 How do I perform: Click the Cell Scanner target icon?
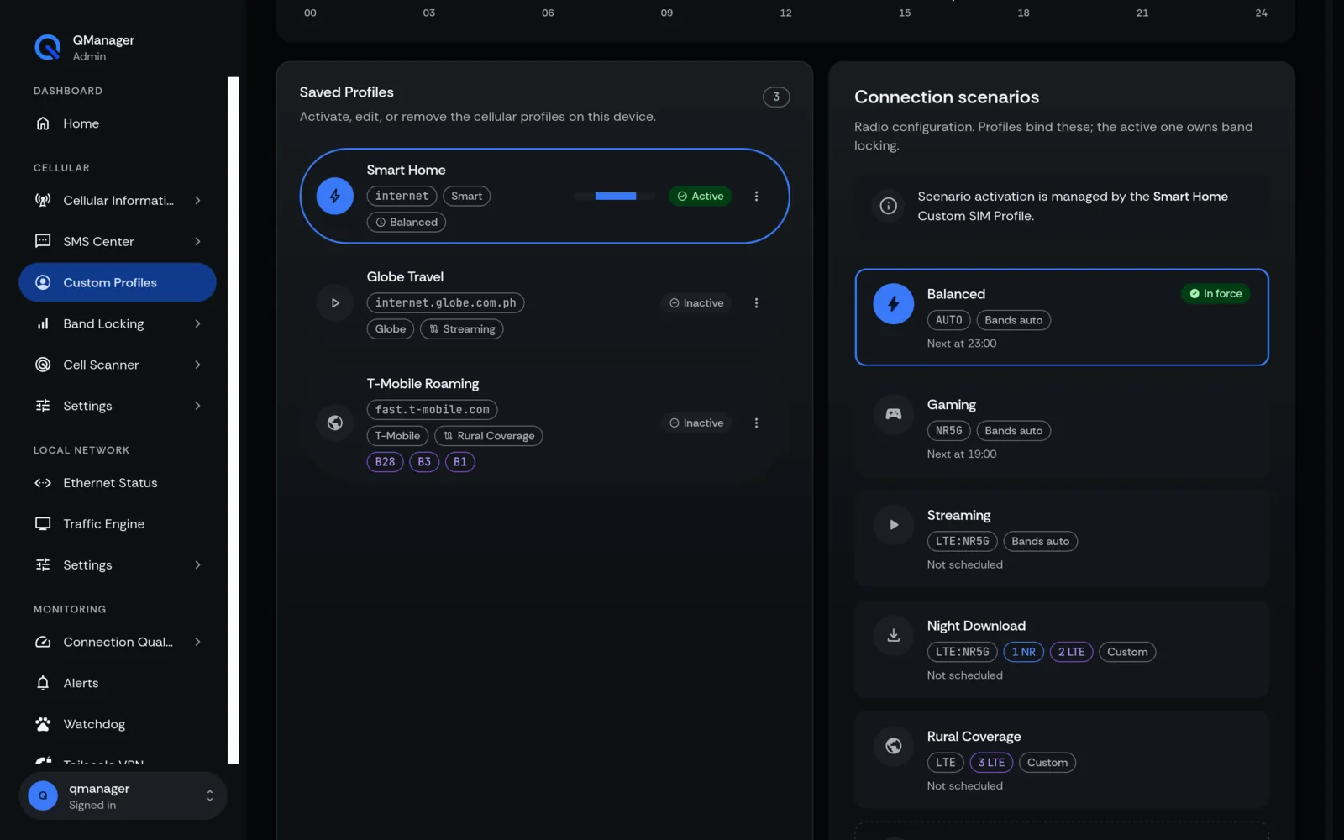click(x=43, y=365)
